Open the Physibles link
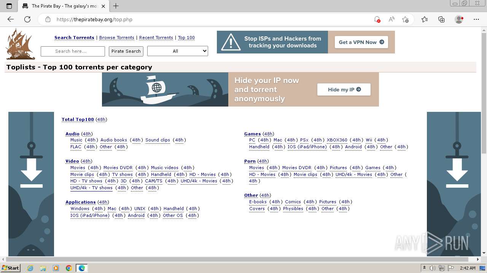 [293, 209]
